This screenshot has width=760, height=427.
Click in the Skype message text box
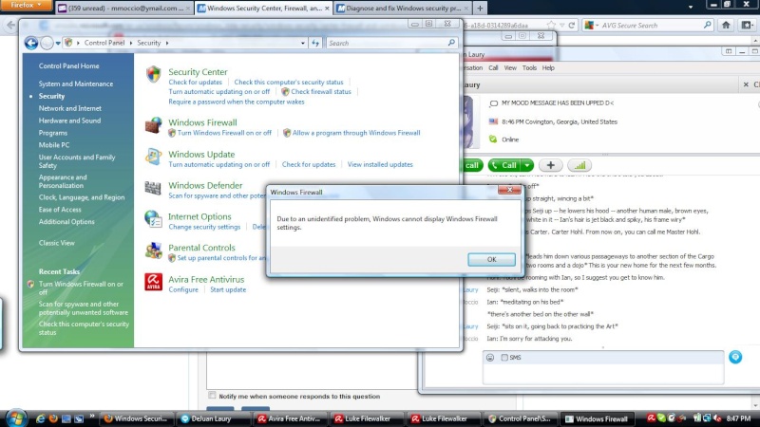pos(603,373)
